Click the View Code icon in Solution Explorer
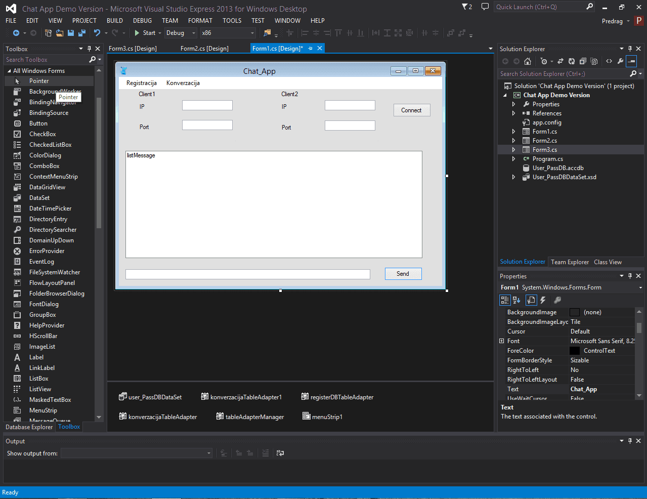Image resolution: width=647 pixels, height=499 pixels. 609,61
